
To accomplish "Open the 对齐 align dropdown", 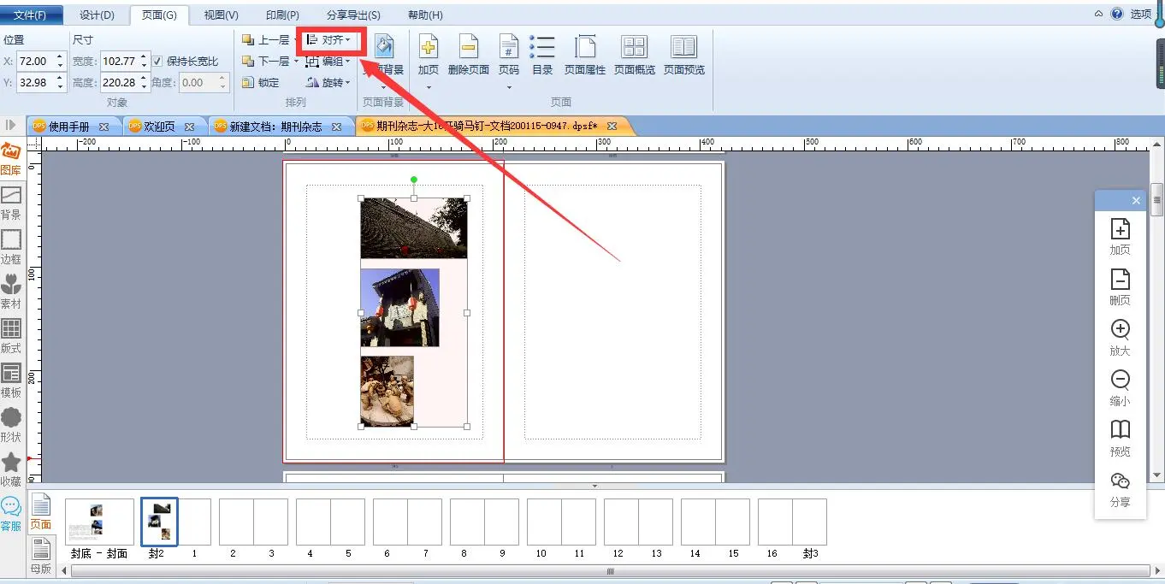I will pos(328,40).
